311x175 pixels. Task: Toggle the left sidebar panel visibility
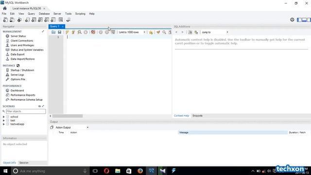pos(299,19)
